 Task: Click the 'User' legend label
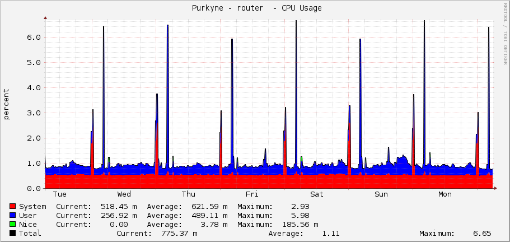(x=28, y=215)
